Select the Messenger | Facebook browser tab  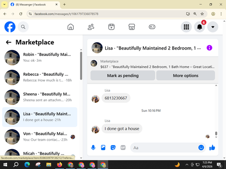pyautogui.click(x=34, y=5)
